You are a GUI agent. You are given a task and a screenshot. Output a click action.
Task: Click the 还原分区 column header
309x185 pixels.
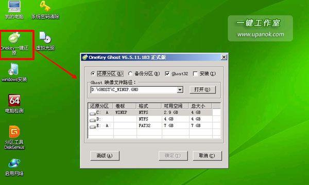point(100,106)
